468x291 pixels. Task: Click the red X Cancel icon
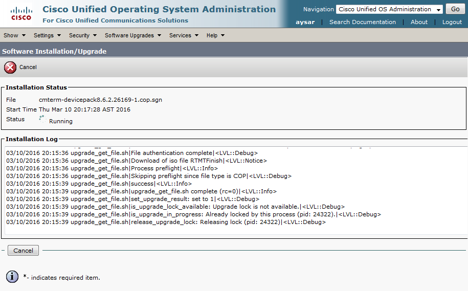10,67
